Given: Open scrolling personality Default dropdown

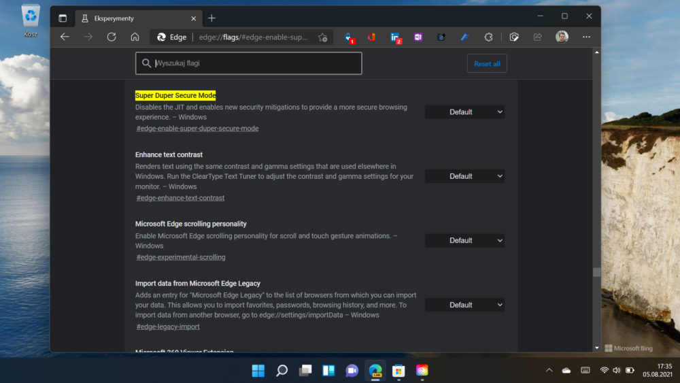Looking at the screenshot, I should pos(464,240).
